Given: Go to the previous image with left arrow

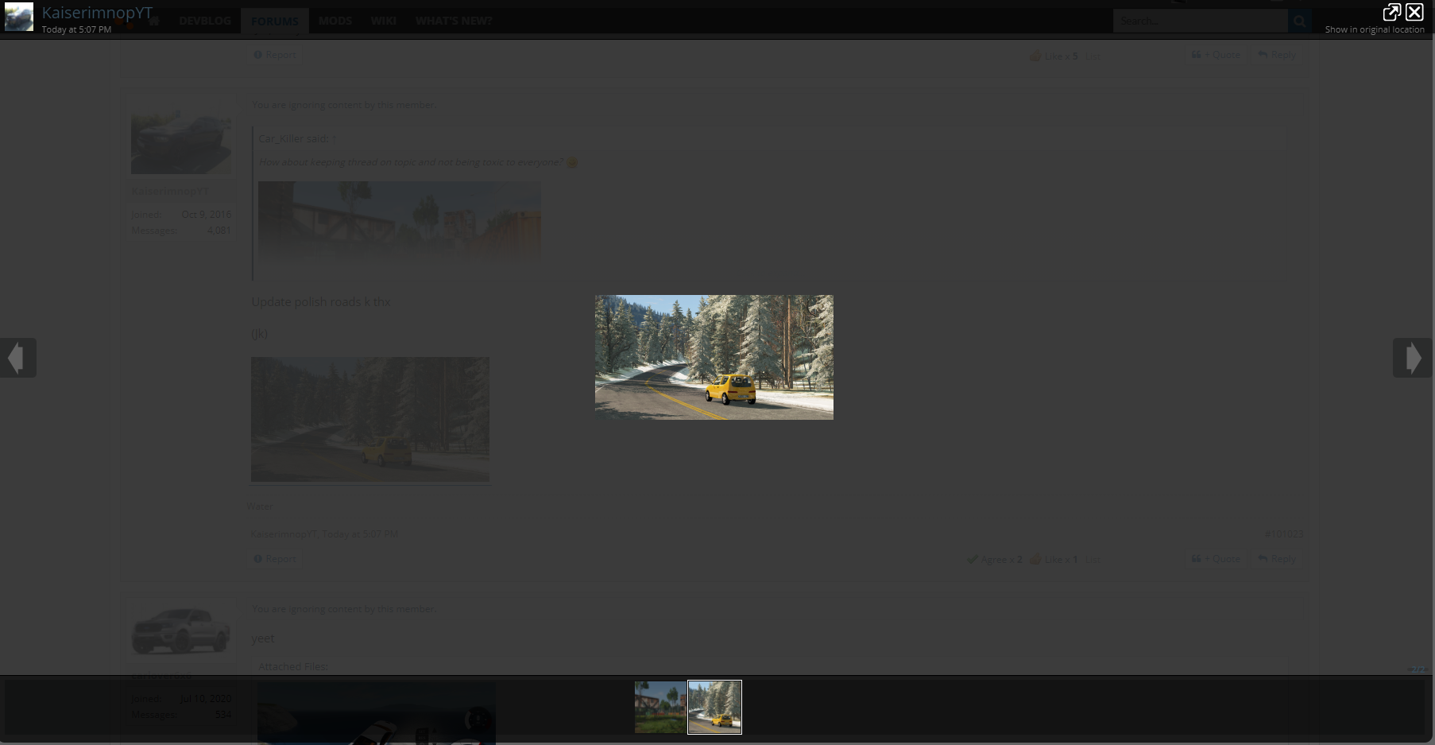Looking at the screenshot, I should 17,358.
